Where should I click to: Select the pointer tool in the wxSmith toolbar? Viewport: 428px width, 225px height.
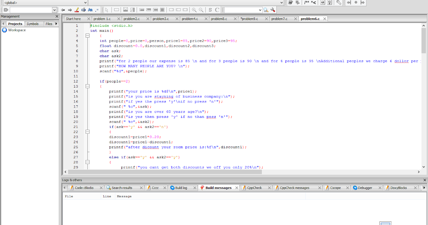pyautogui.click(x=107, y=10)
